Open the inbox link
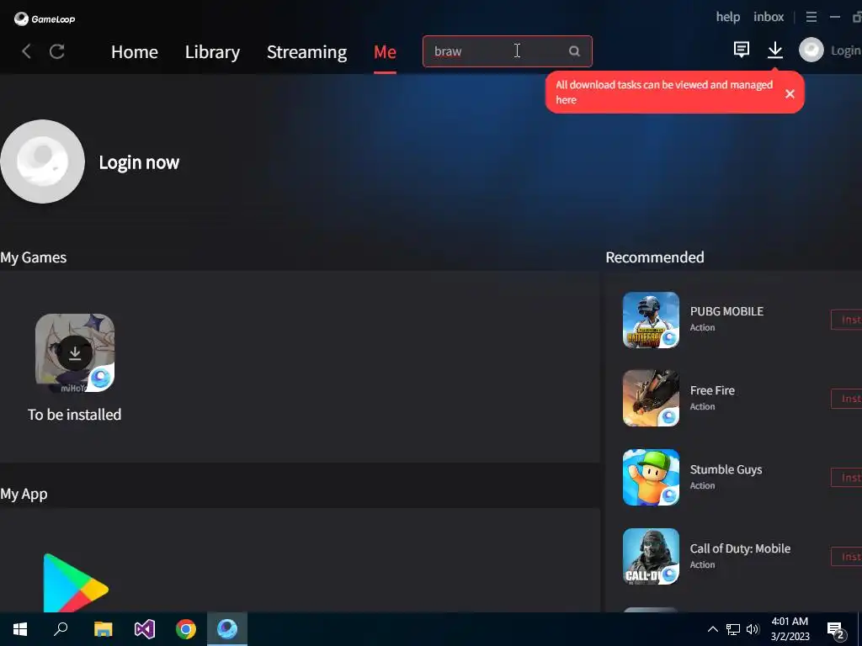Viewport: 862px width, 646px height. 769,17
